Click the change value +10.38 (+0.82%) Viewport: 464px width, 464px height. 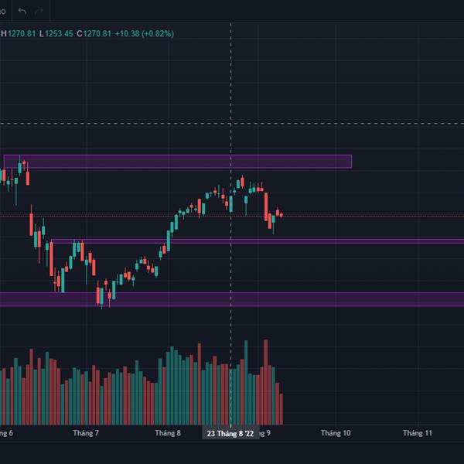[x=145, y=34]
